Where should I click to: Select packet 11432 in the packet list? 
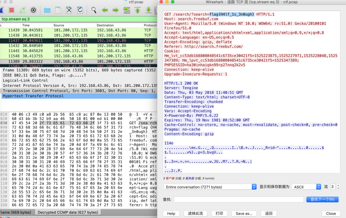point(78,46)
